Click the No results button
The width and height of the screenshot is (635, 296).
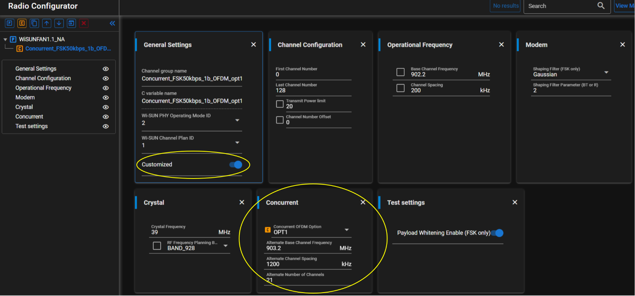[505, 6]
